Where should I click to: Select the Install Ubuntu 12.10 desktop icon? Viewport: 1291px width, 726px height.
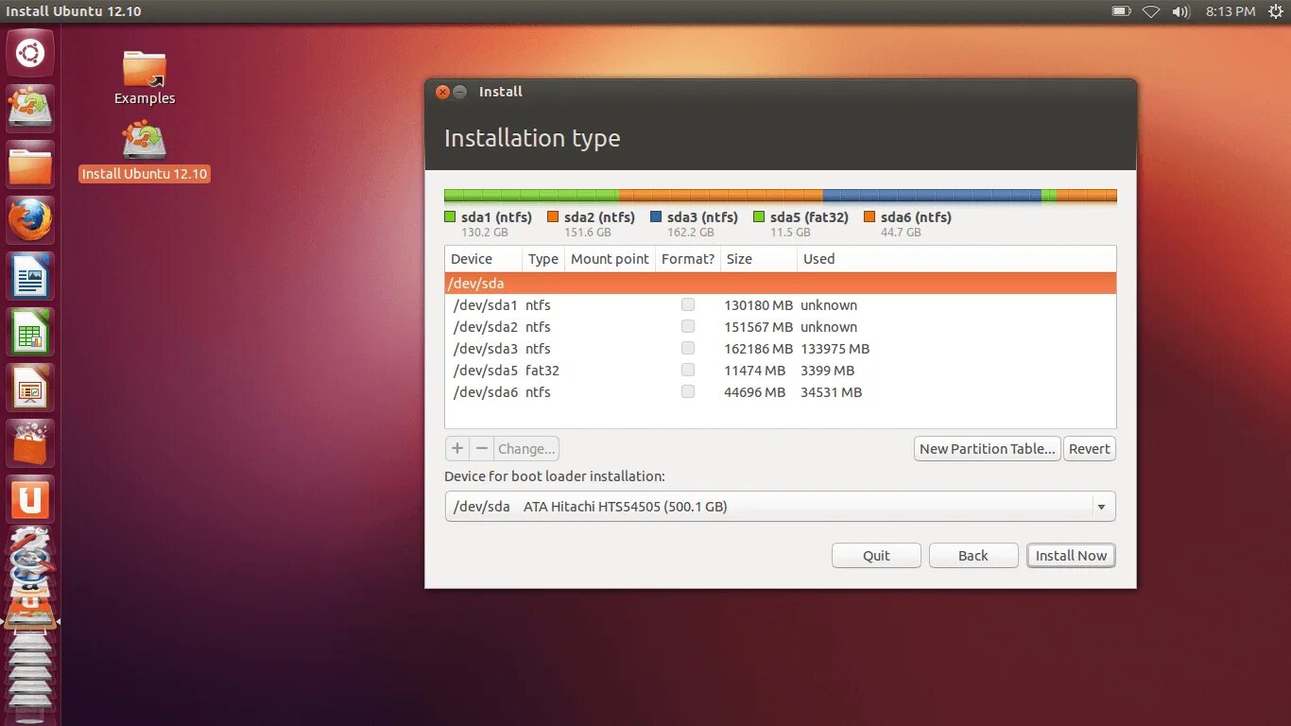pos(144,151)
